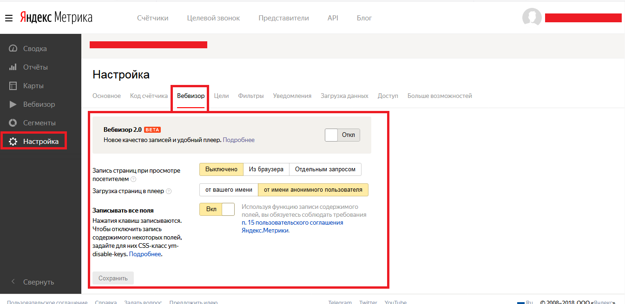Open Отчёты in the sidebar
This screenshot has height=304, width=625.
point(35,67)
